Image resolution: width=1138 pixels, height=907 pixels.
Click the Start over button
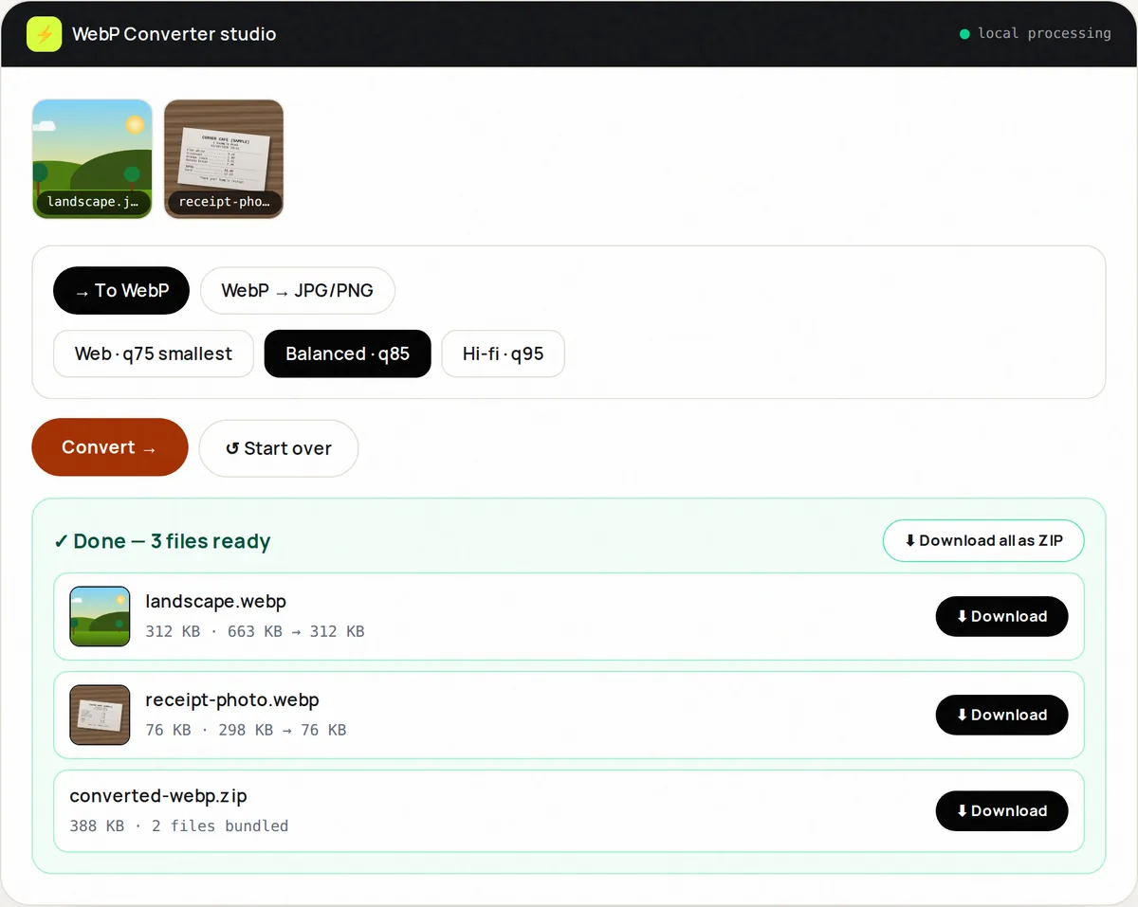(279, 448)
